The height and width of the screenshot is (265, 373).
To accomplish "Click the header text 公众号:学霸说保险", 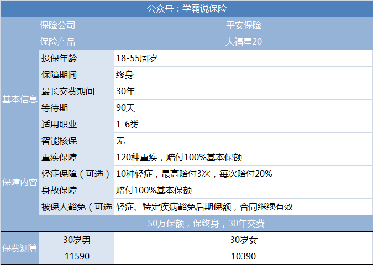I will click(187, 9).
